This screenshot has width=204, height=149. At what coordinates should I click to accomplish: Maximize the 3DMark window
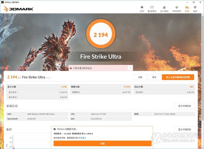click(x=194, y=2)
